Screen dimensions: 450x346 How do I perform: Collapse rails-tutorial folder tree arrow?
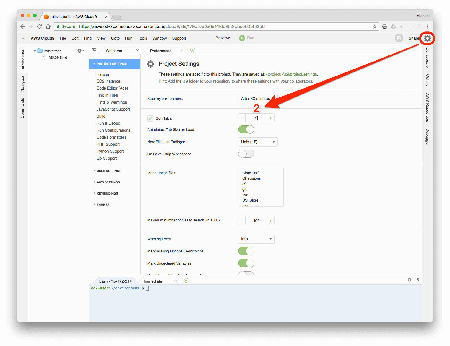click(x=35, y=51)
